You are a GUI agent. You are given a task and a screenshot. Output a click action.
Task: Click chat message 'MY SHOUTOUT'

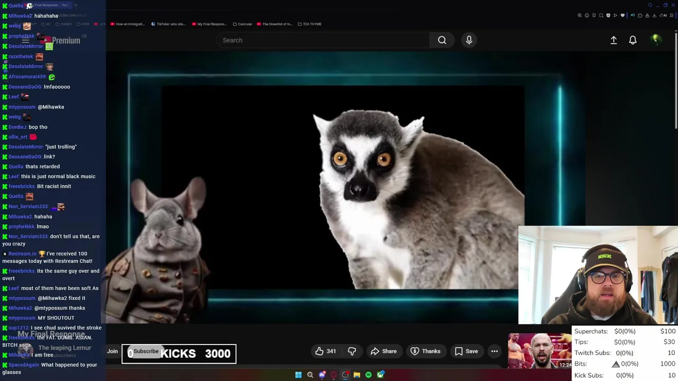[x=56, y=317]
